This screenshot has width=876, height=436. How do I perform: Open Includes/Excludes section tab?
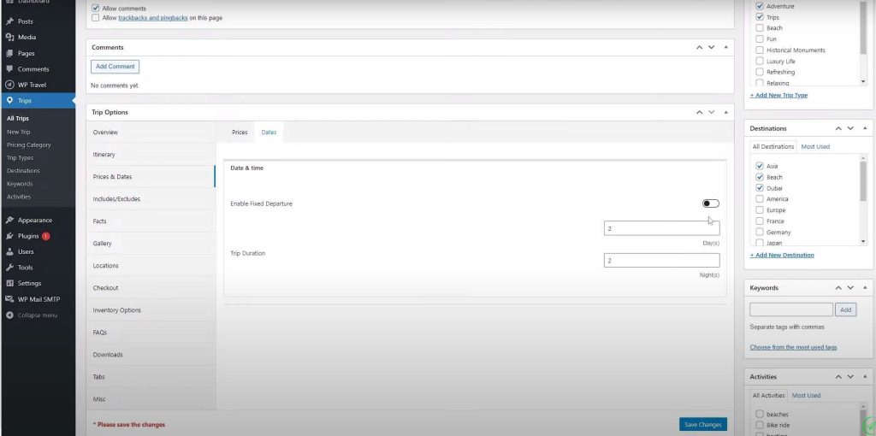(151, 199)
